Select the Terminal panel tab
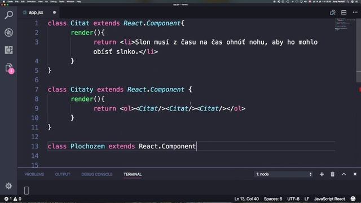Screen dimensions: 361x203 coord(133,174)
